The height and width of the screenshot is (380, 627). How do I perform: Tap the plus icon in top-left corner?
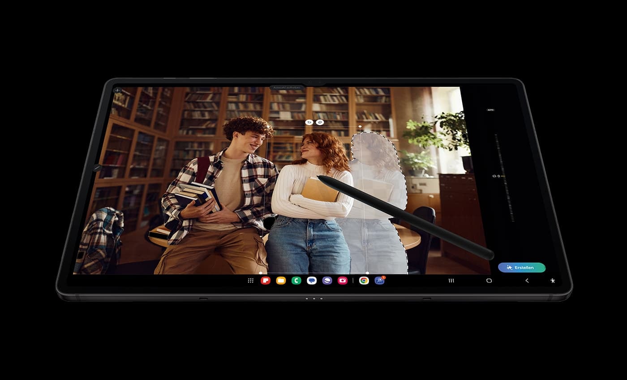pyautogui.click(x=117, y=90)
